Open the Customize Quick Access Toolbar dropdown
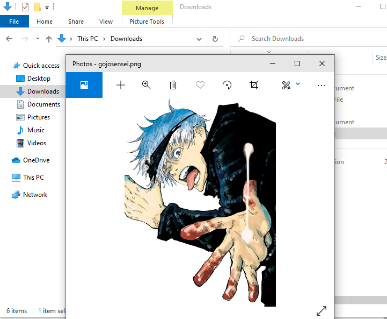Viewport: 387px width, 319px height. (x=47, y=8)
